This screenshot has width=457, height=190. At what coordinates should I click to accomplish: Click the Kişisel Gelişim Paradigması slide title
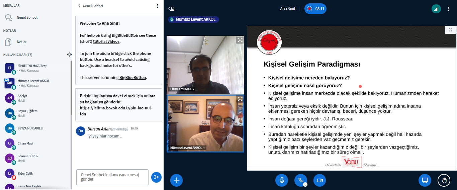point(312,64)
